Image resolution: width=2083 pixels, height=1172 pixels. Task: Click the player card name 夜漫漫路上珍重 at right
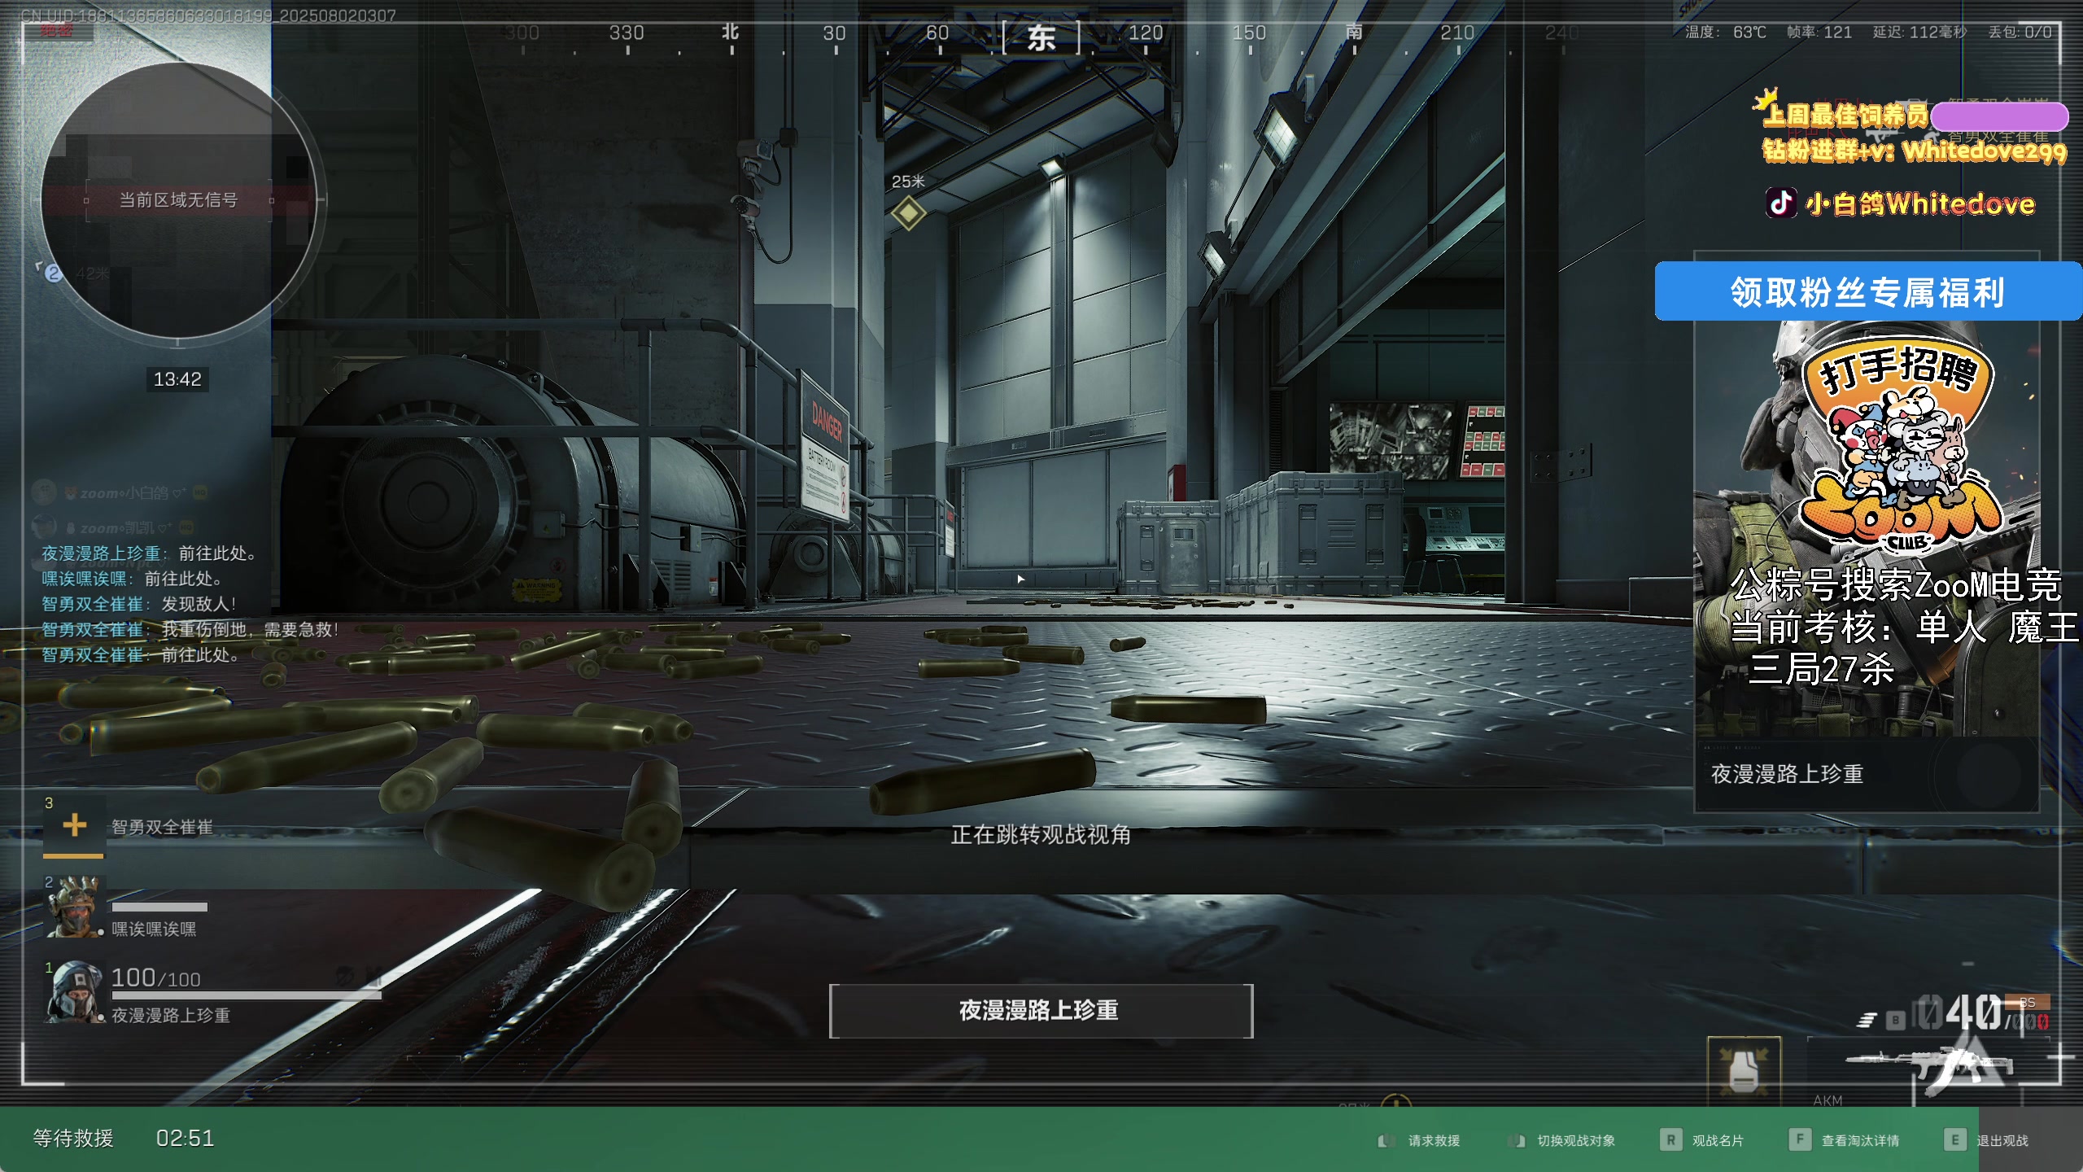[1787, 773]
